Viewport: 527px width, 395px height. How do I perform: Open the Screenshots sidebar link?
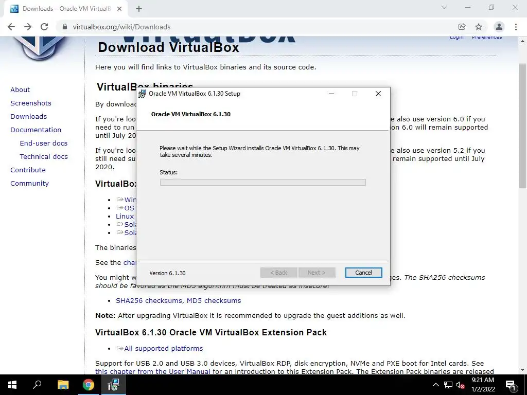[x=31, y=103]
